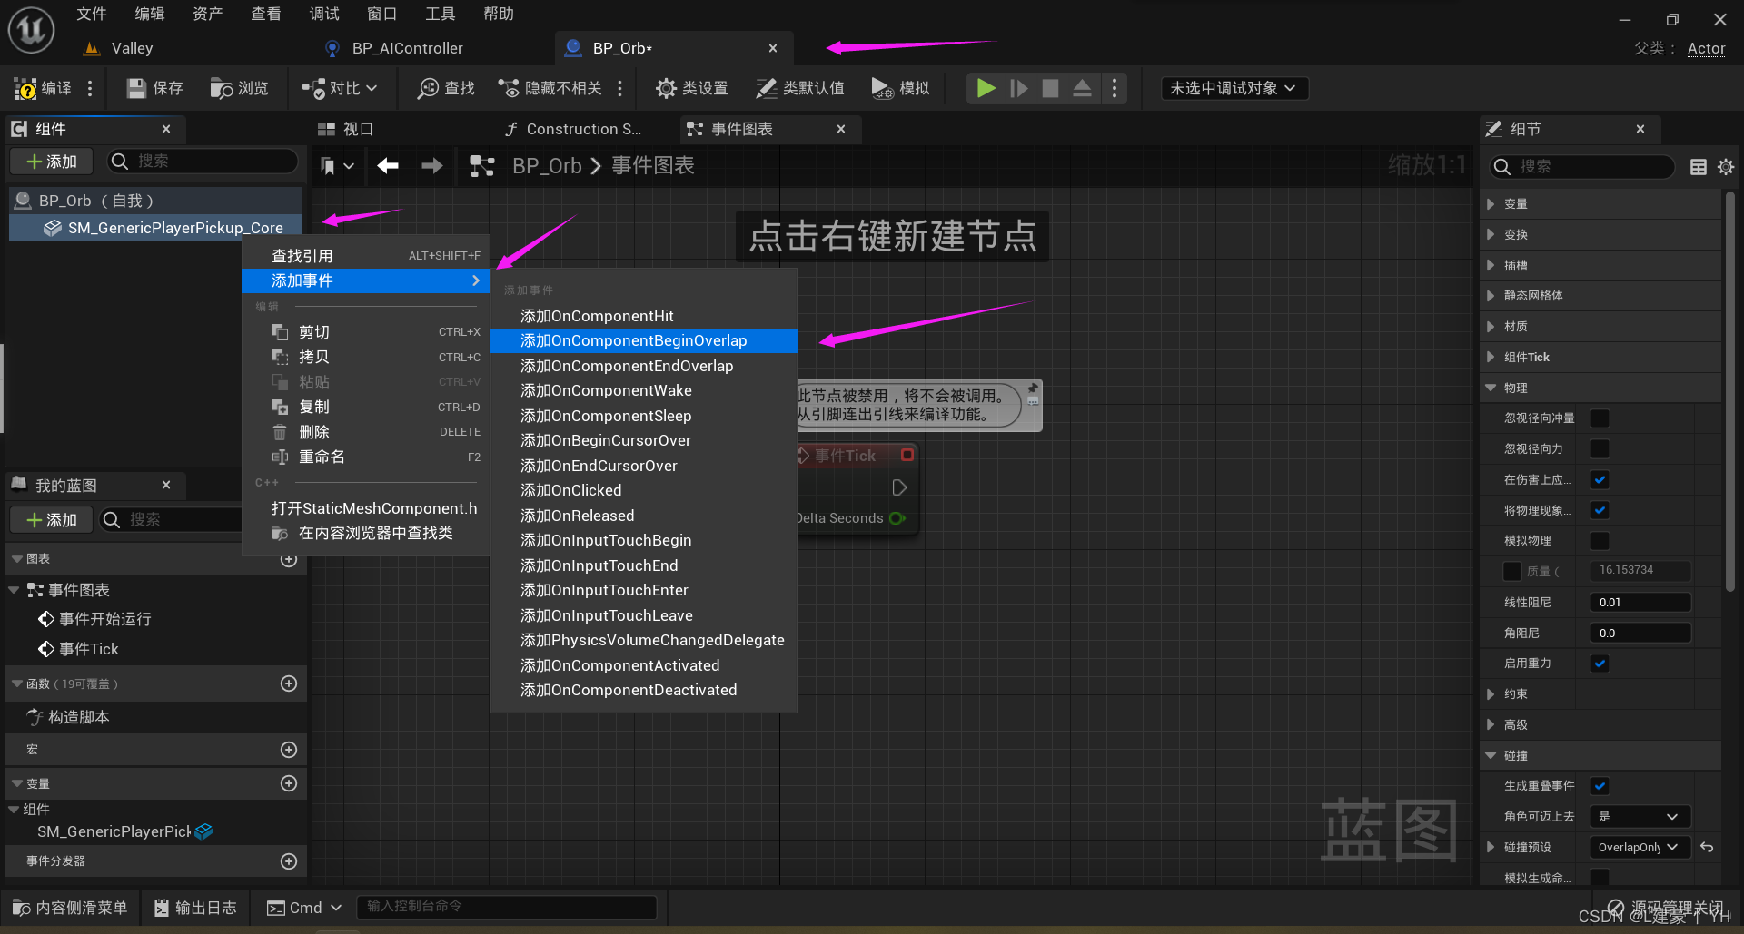The width and height of the screenshot is (1744, 934).
Task: Open the Content Drawer (内容侧滑菜单)
Action: [70, 908]
